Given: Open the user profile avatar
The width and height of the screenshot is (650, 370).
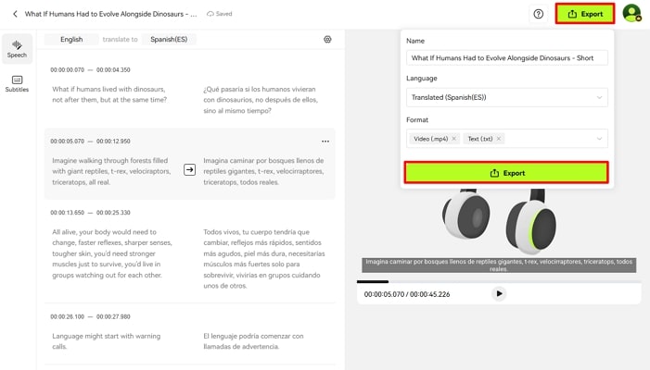Looking at the screenshot, I should (631, 14).
